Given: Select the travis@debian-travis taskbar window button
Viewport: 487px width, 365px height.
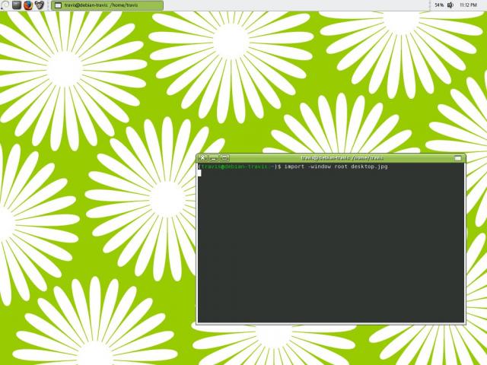Looking at the screenshot, I should pos(107,5).
